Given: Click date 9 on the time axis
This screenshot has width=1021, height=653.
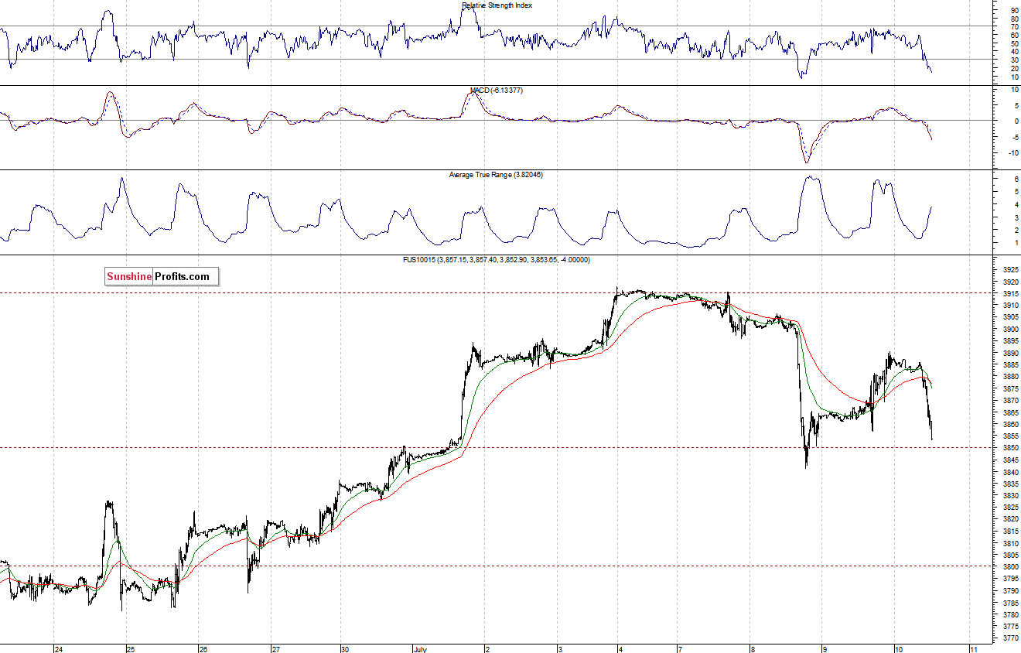Looking at the screenshot, I should (825, 648).
